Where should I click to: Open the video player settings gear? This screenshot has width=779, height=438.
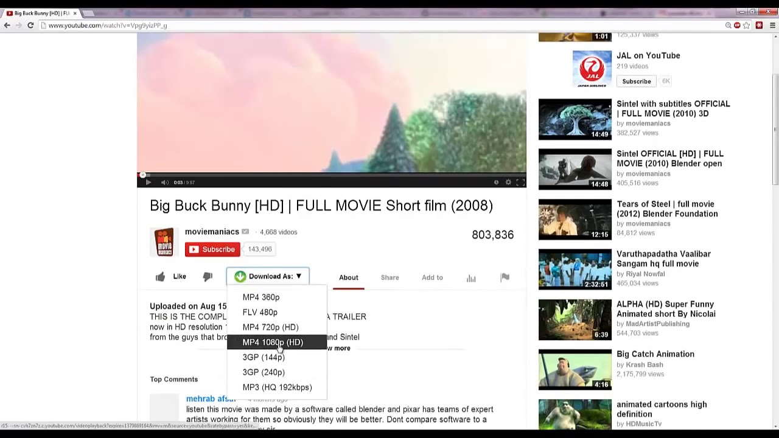pos(508,182)
